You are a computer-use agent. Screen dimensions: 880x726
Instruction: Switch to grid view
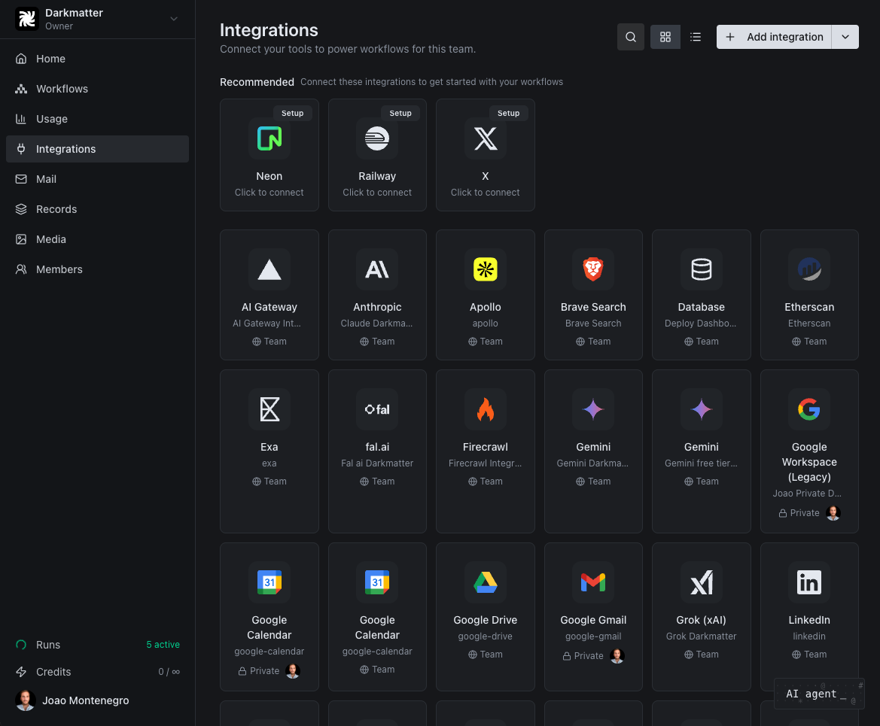point(665,37)
